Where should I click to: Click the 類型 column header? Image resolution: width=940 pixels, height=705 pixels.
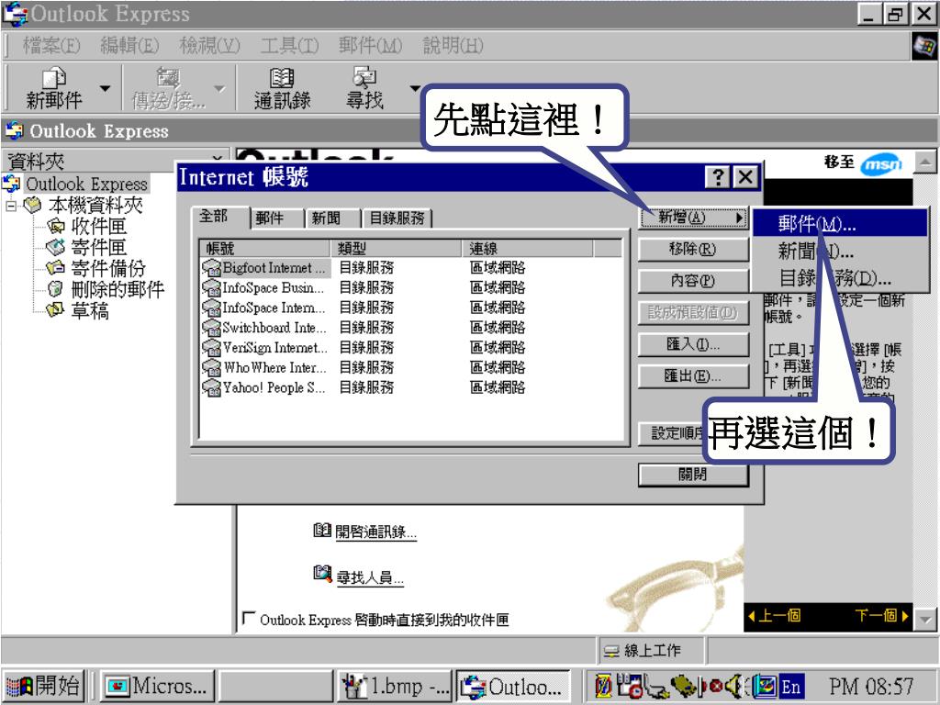pyautogui.click(x=397, y=248)
